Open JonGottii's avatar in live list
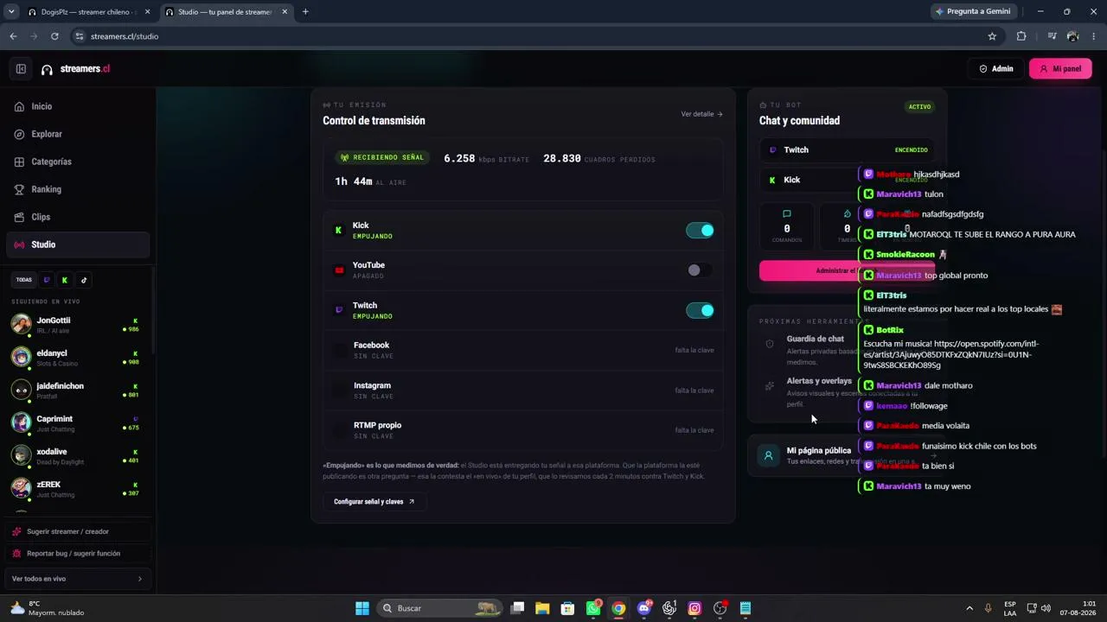Screen dimensions: 1107x622 (21, 324)
